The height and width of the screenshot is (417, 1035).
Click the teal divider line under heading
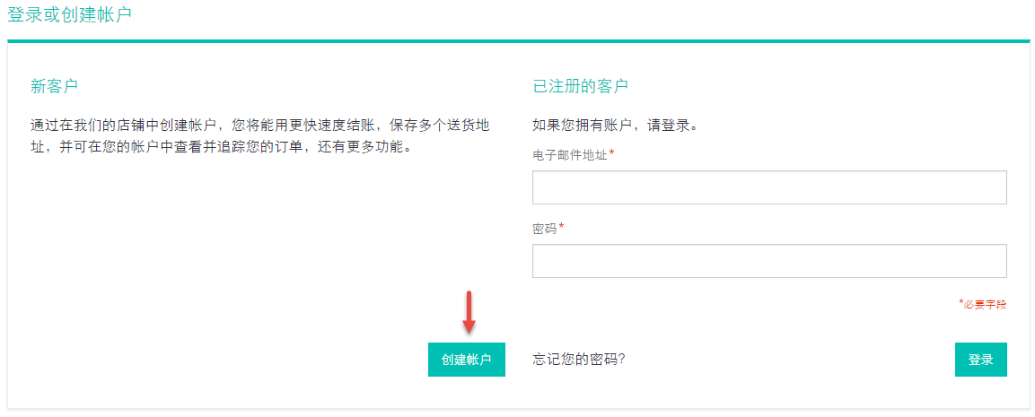[518, 41]
